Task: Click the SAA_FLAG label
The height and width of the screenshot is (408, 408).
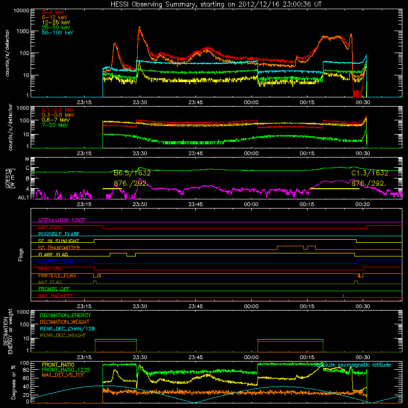Action: pos(50,269)
